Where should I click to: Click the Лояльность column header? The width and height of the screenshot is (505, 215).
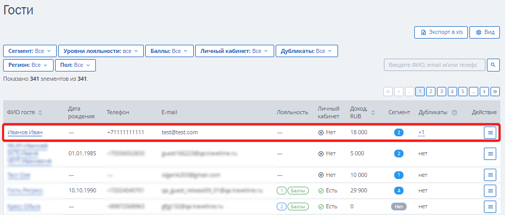tap(293, 113)
